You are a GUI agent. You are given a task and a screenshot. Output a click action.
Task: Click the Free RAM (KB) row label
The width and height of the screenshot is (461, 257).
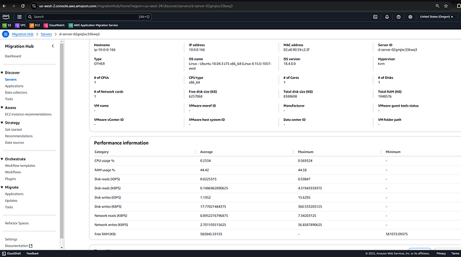point(105,234)
